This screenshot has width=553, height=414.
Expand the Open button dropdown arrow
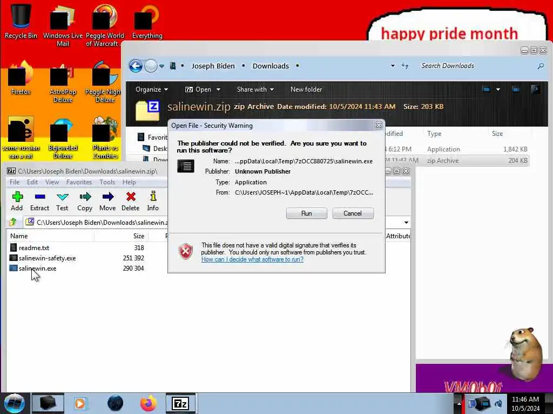click(218, 89)
